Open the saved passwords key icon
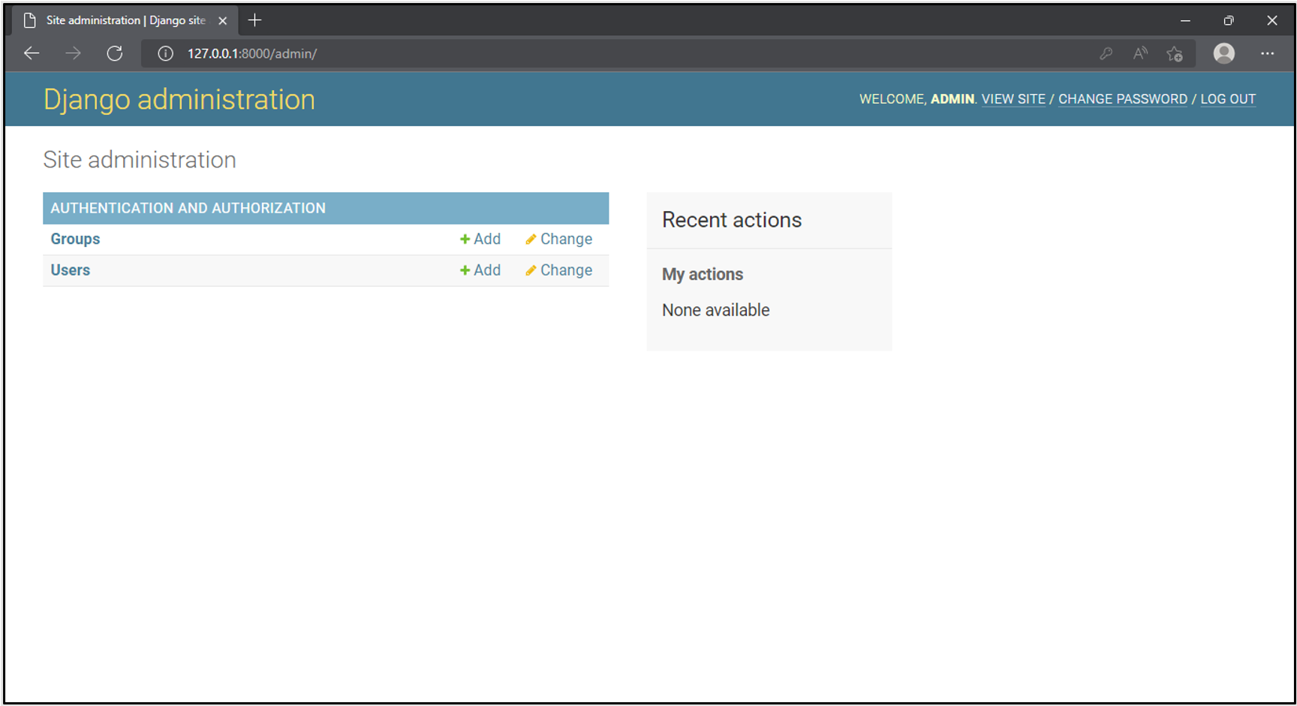 [1106, 53]
